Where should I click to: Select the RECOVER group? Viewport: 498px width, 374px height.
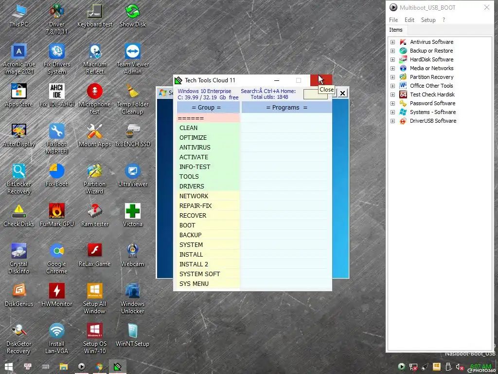coord(208,216)
